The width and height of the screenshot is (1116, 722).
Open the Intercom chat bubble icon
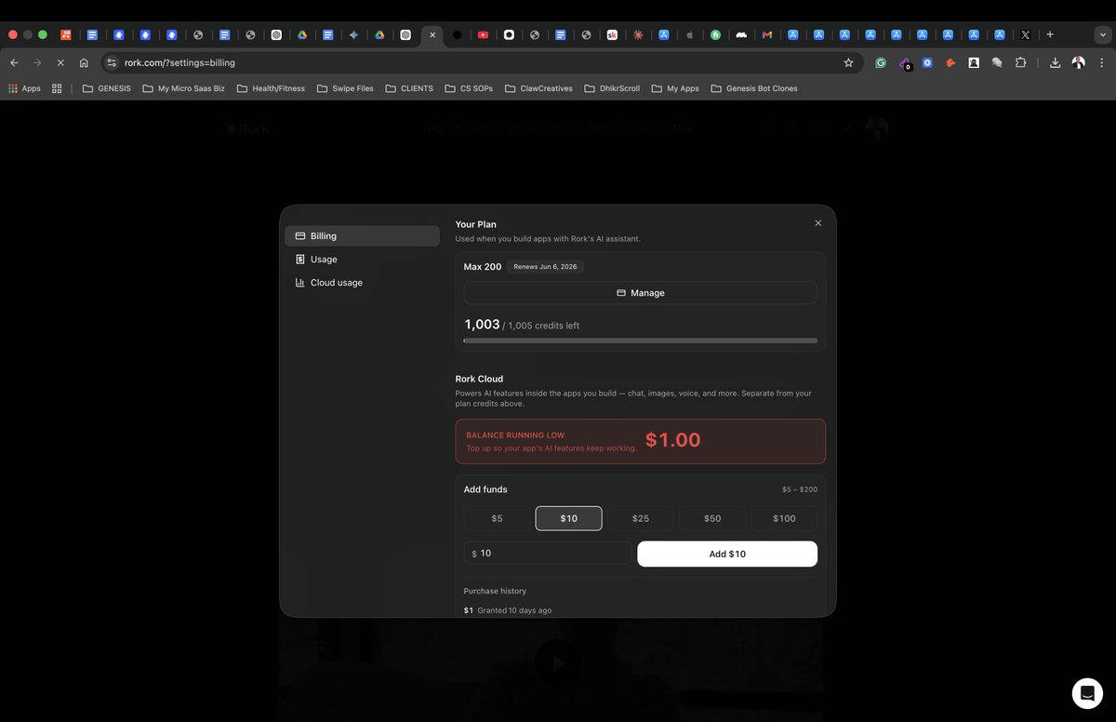point(1087,694)
